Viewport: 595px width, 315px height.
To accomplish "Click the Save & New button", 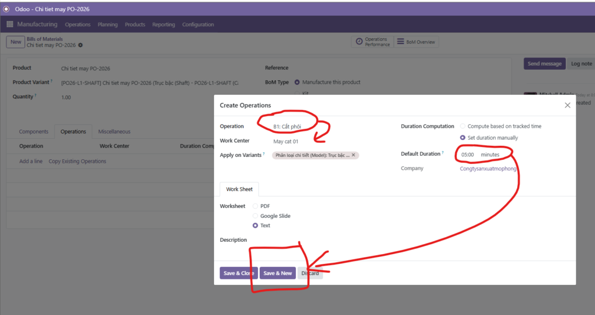I will pos(277,273).
